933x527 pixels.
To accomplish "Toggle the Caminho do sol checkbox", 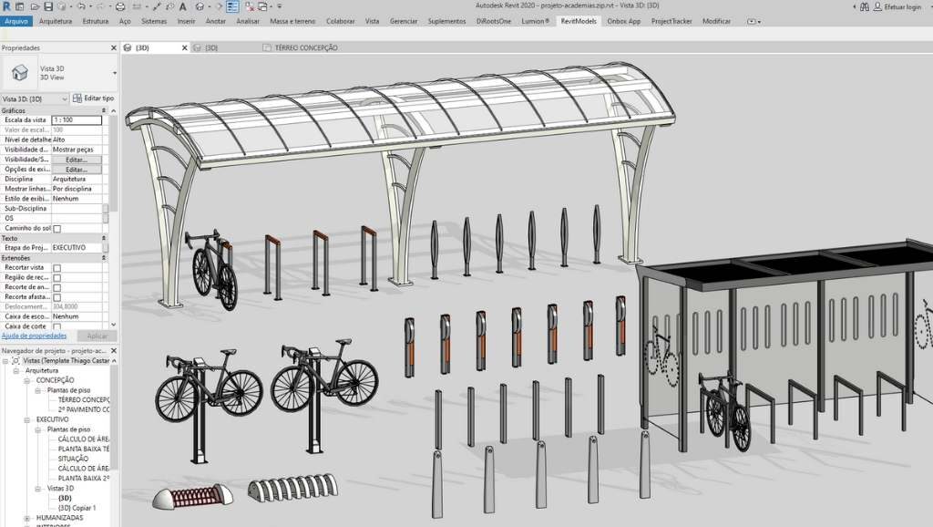I will (x=56, y=229).
